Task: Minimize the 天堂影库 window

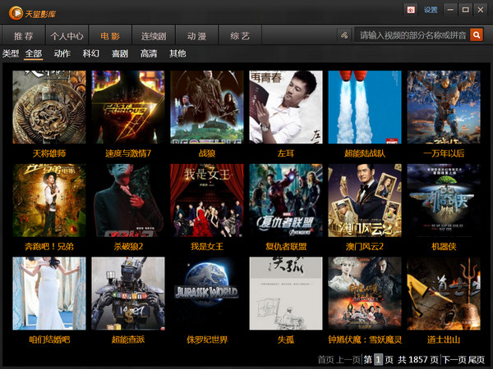Action: 450,10
